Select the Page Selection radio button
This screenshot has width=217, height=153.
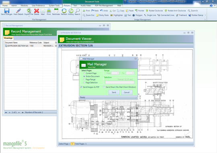click(x=84, y=83)
